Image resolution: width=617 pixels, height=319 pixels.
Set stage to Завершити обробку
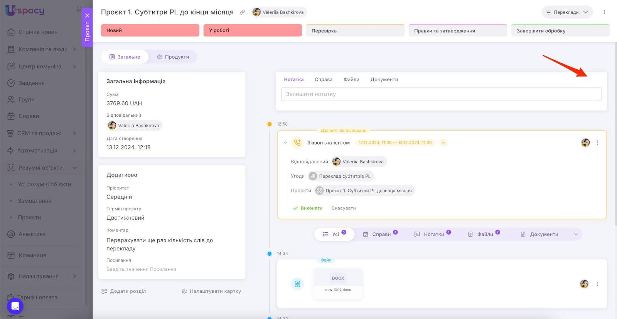click(x=560, y=30)
